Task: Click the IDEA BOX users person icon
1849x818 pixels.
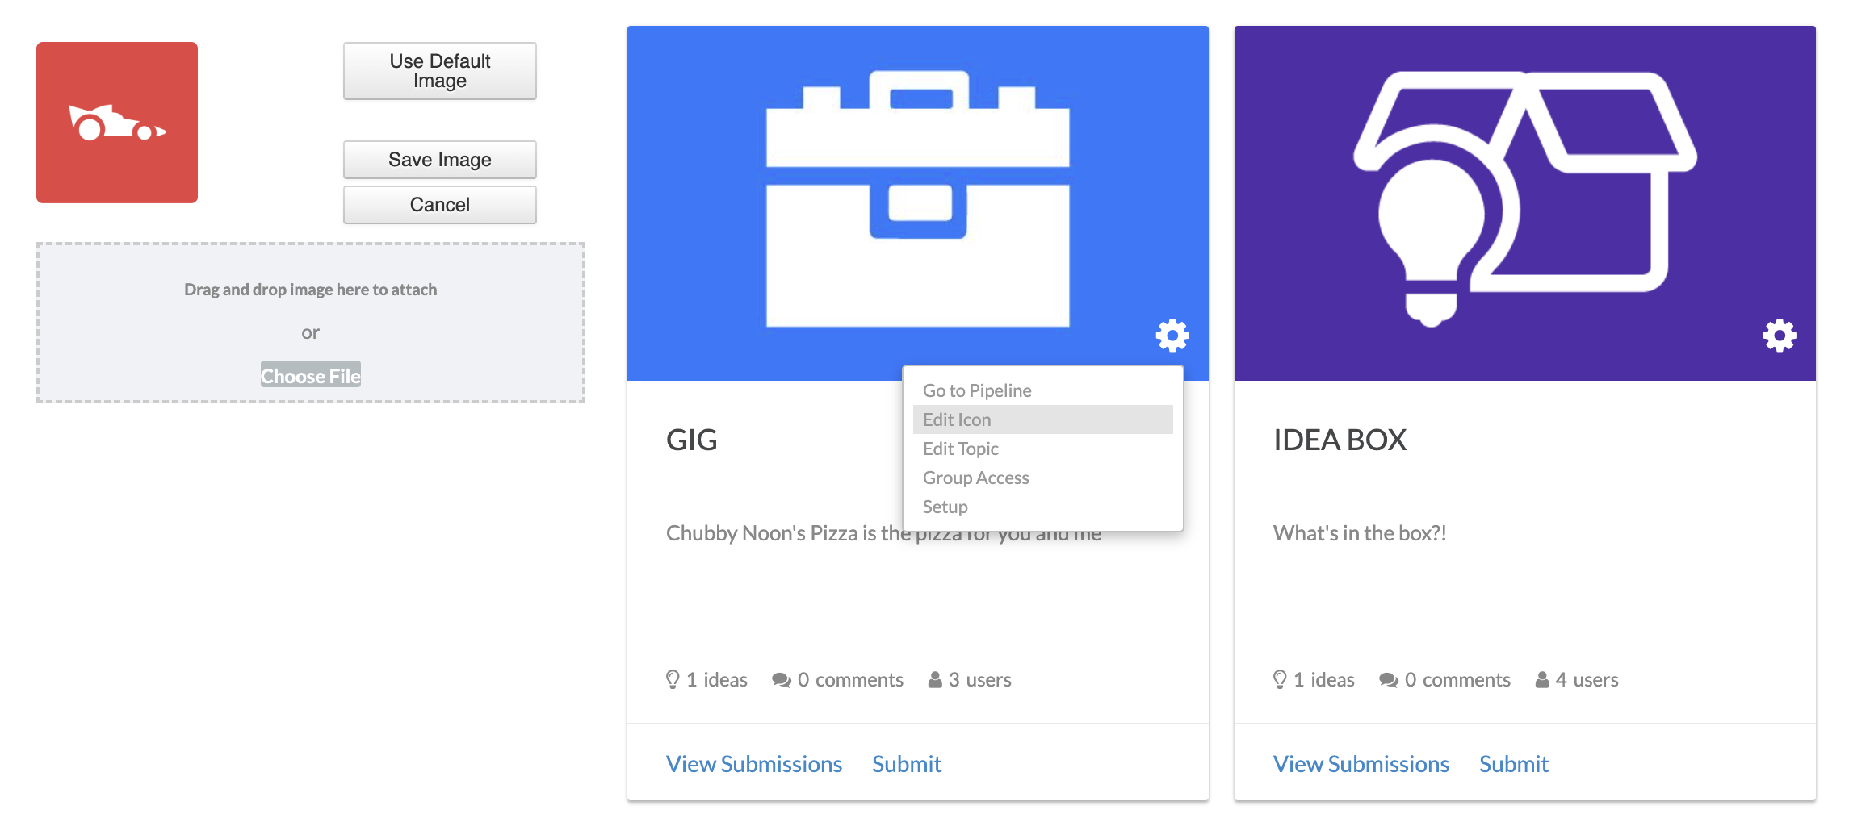Action: click(x=1542, y=680)
